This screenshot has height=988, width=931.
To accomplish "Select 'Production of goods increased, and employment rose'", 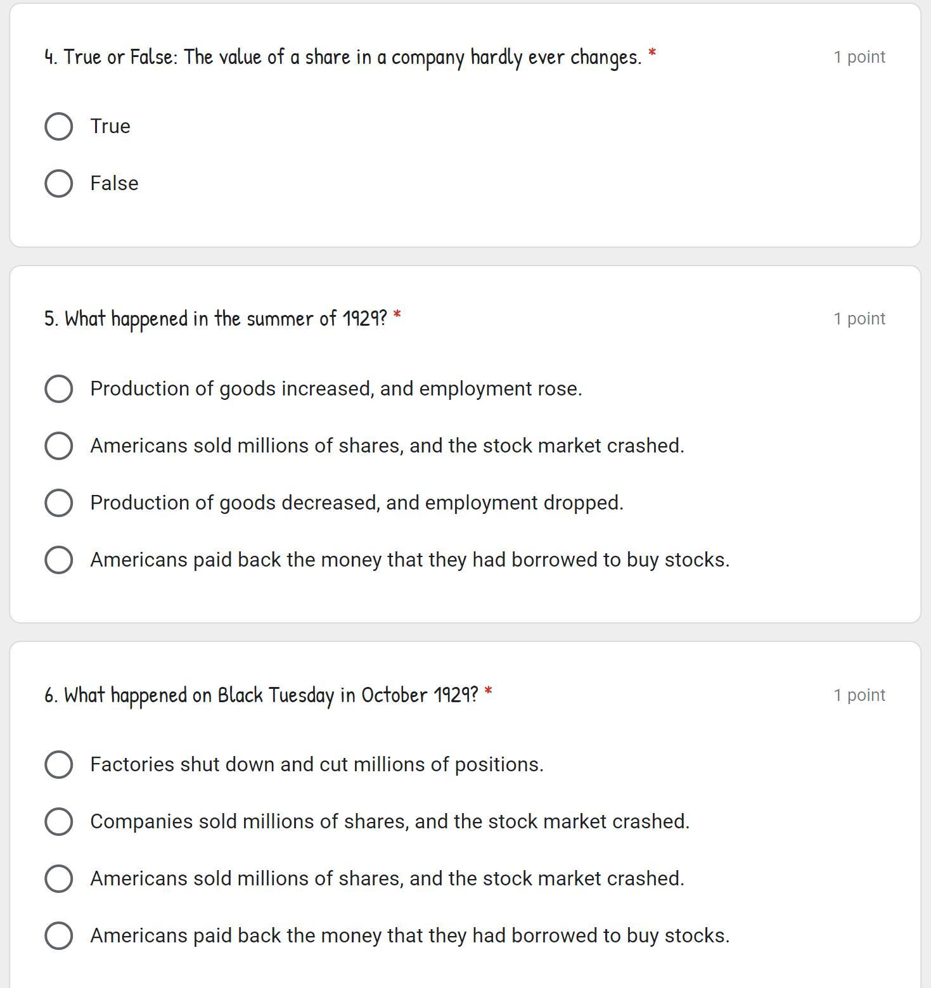I will pyautogui.click(x=58, y=388).
